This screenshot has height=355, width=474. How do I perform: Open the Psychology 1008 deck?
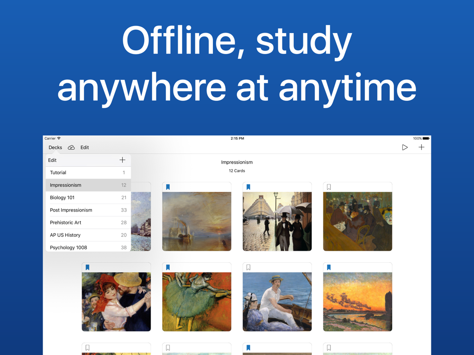[88, 247]
